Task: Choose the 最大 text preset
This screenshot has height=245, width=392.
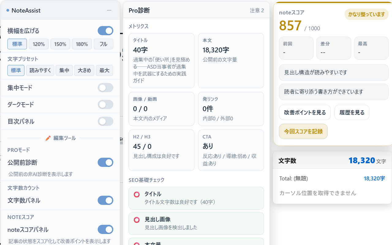Action: tap(104, 70)
